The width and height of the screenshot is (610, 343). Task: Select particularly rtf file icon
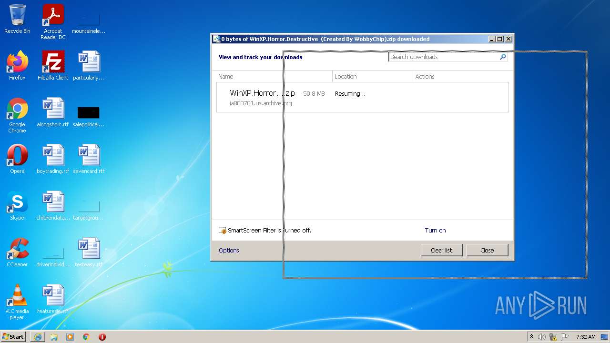click(x=89, y=66)
